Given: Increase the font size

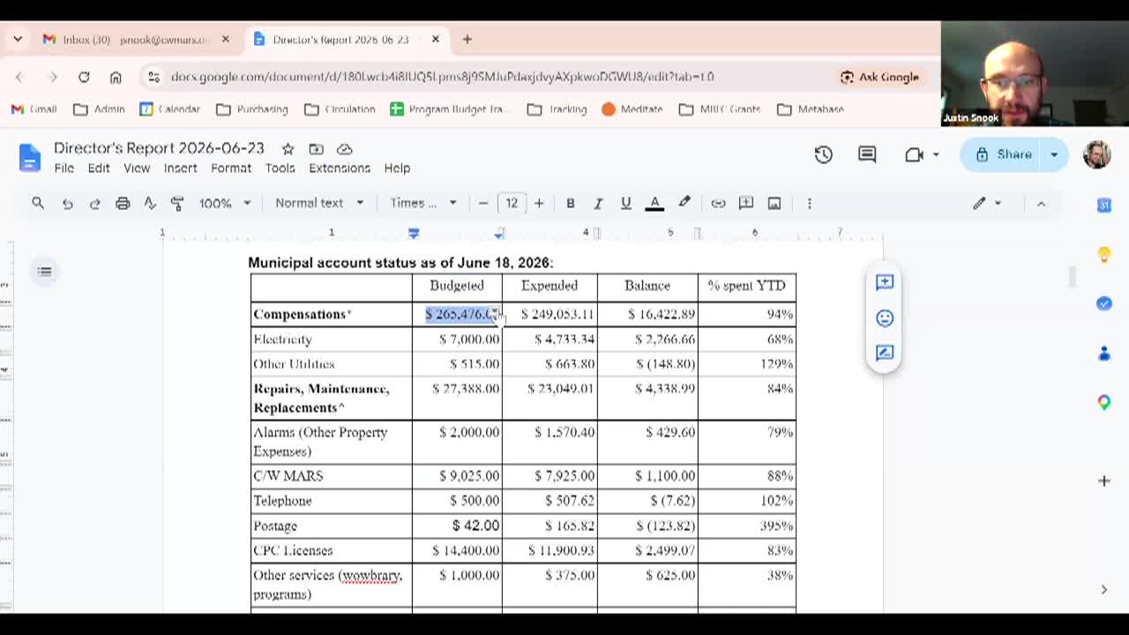Looking at the screenshot, I should point(539,203).
